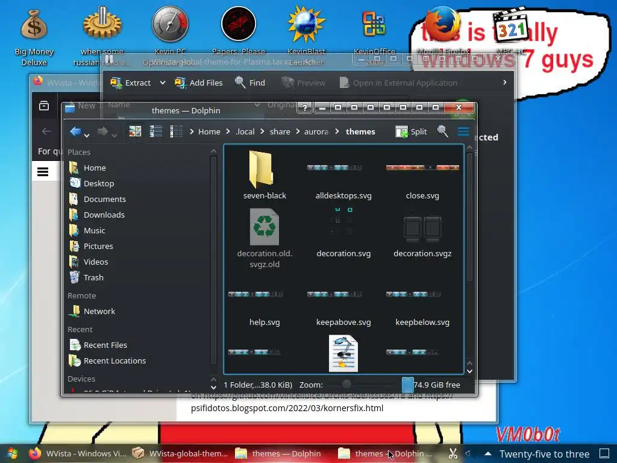617x463 pixels.
Task: Select the keepabove.svg file
Action: (x=343, y=309)
